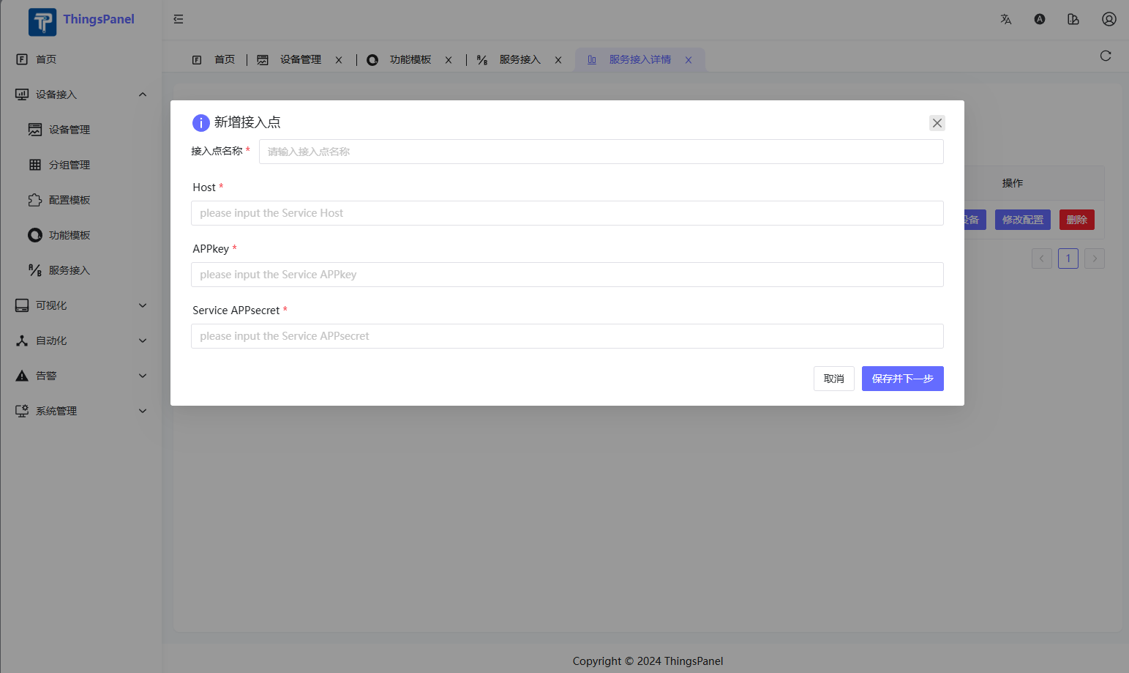Close the 新增接入点 dialog with X

[x=937, y=123]
